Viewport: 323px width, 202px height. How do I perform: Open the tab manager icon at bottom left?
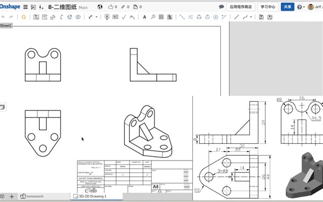tap(3, 197)
